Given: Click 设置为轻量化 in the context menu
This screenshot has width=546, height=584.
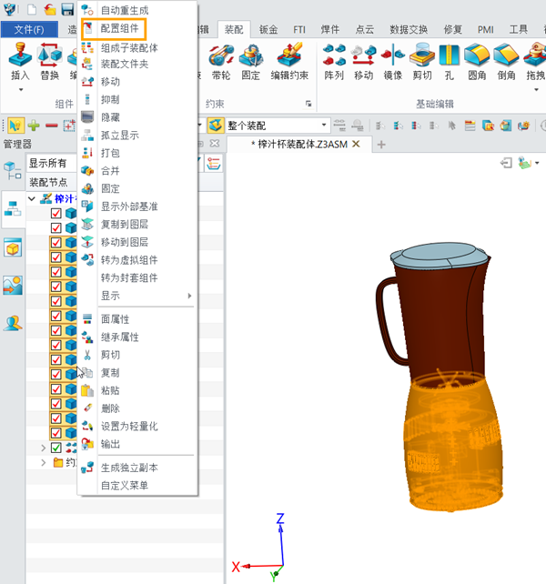Looking at the screenshot, I should click(x=129, y=426).
